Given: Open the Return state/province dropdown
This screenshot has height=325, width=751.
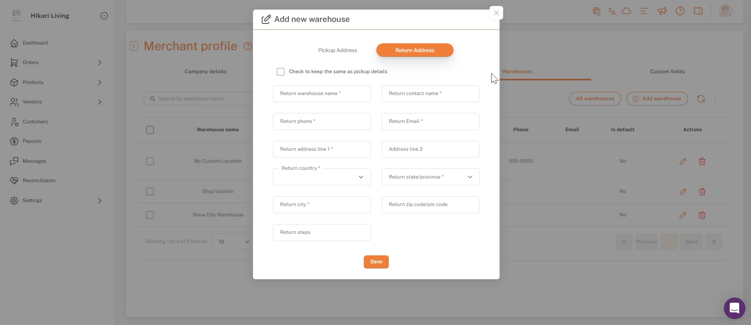Looking at the screenshot, I should 431,177.
